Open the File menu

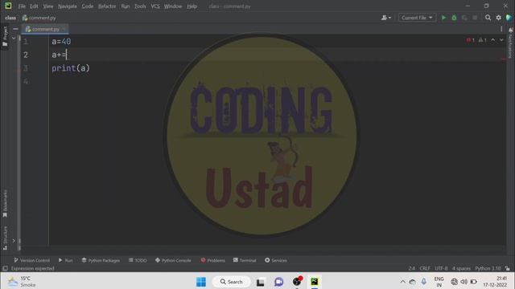22,6
